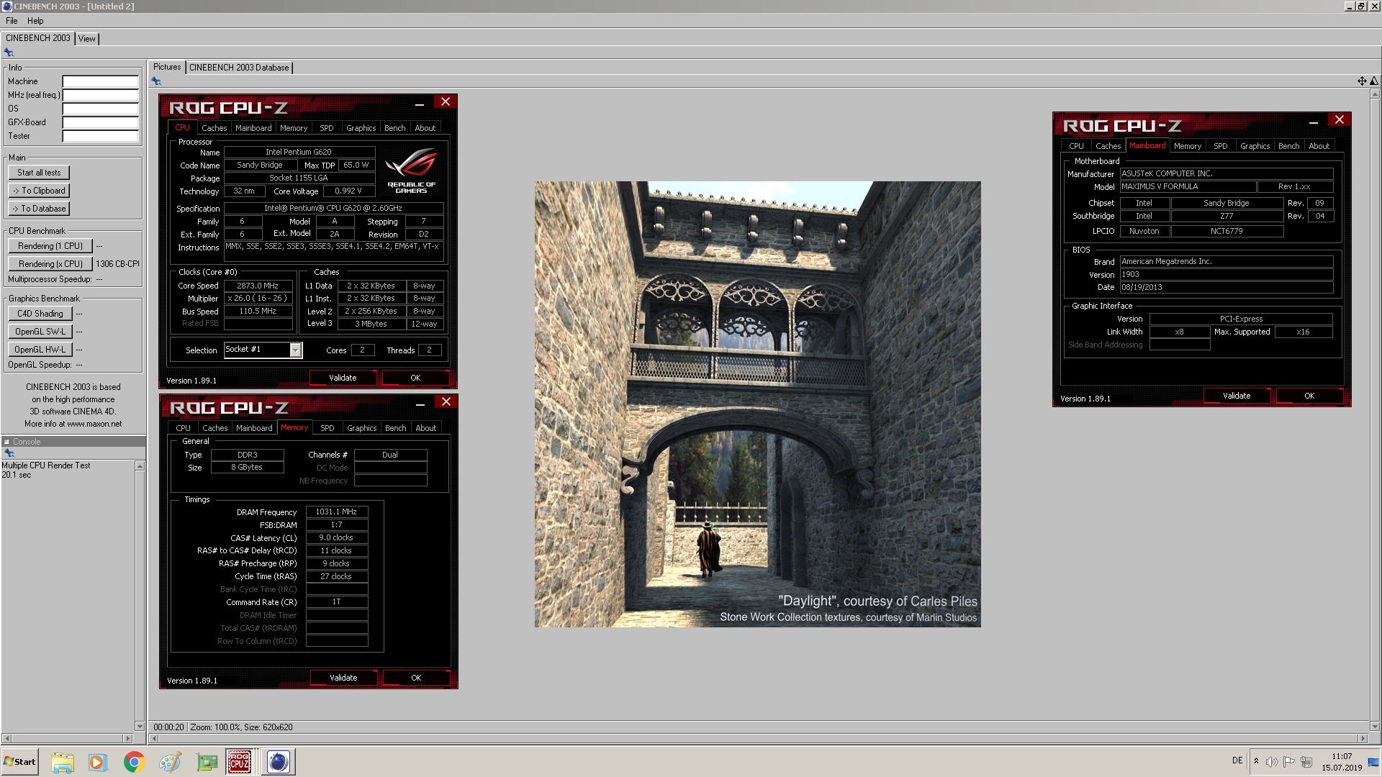
Task: Minimize the Memory CPU-Z window
Action: point(420,403)
